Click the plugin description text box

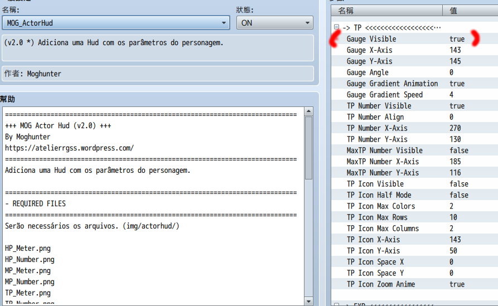pos(158,48)
